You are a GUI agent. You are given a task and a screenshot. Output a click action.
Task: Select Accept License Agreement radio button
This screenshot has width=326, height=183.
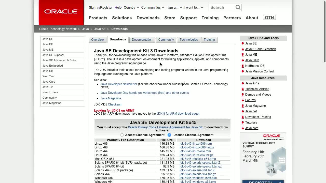click(x=122, y=135)
